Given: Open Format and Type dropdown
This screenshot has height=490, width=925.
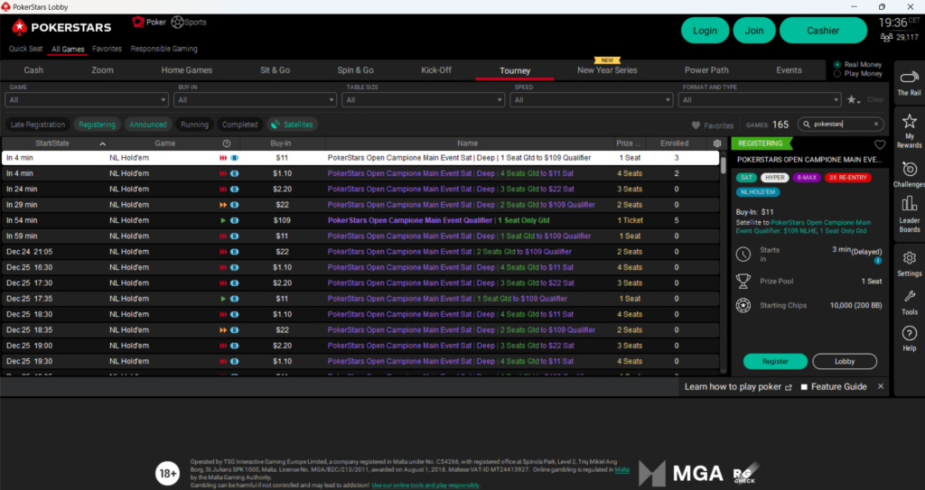Looking at the screenshot, I should (760, 99).
